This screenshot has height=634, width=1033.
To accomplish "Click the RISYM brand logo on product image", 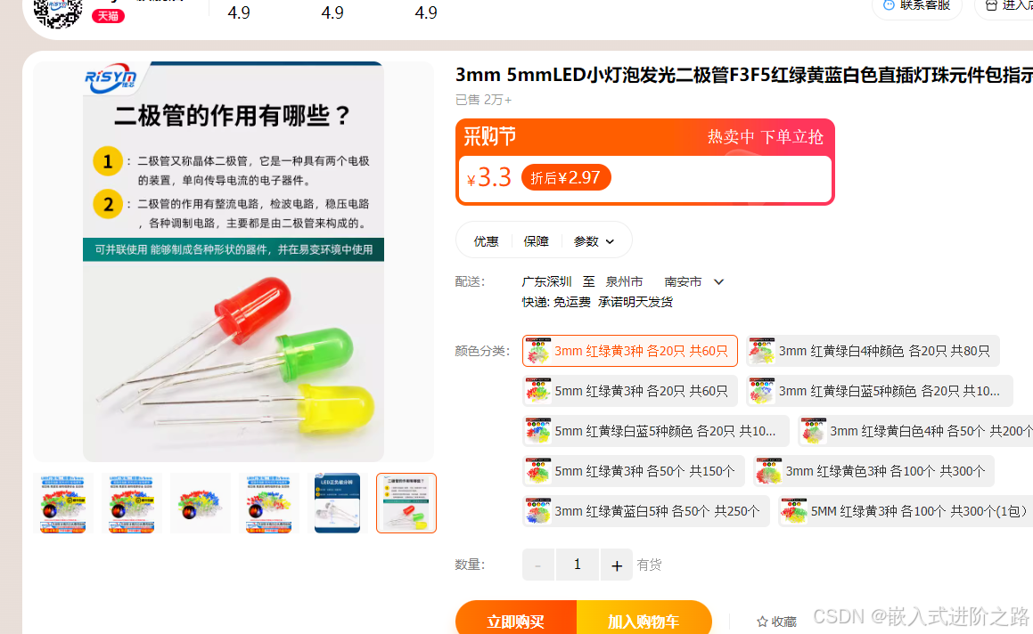I will pyautogui.click(x=110, y=79).
